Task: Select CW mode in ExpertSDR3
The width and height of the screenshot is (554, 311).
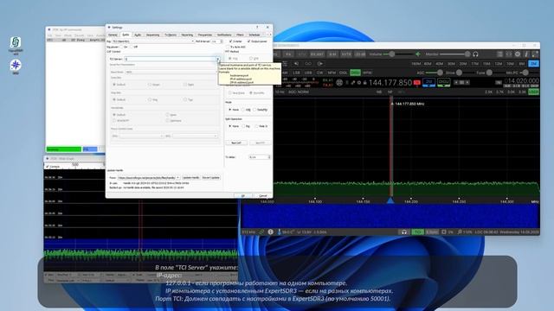Action: pos(319,73)
